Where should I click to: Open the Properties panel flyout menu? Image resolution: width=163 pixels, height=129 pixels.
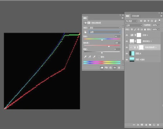tap(122, 18)
